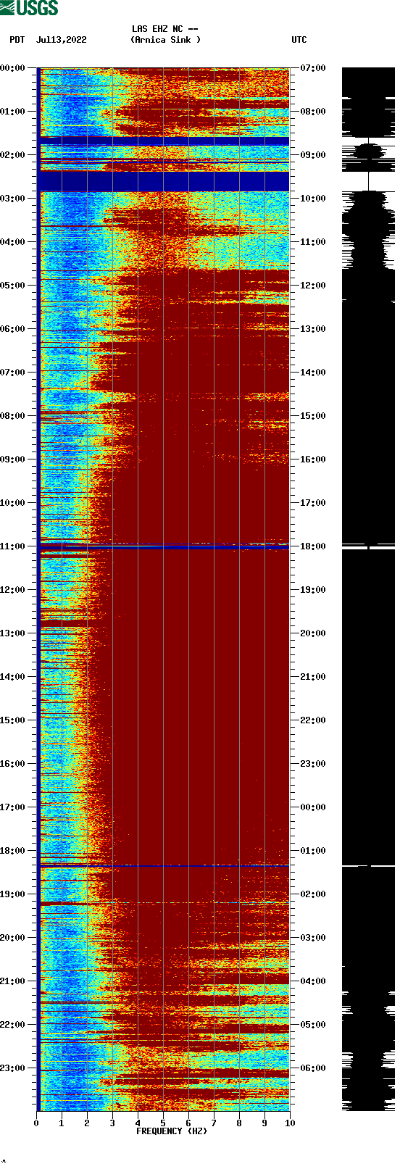Click the blue gap line after 18:00 PDT
The width and height of the screenshot is (400, 1169).
coord(164,865)
